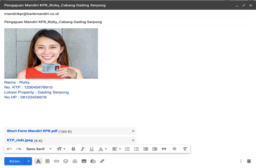Screen dimensions: 256x168
Task: Insert an emoji
Action: click(x=66, y=161)
